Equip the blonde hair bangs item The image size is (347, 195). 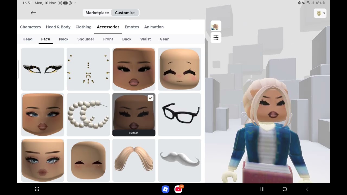134,160
